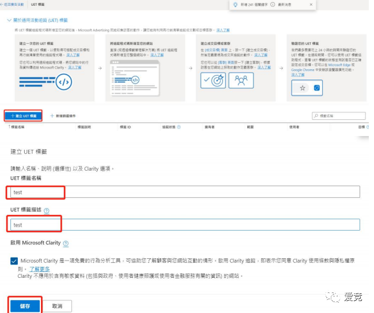Image resolution: width=374 pixels, height=313 pixels.
Task: Click the browser page illustration in second card
Action: pos(135,78)
